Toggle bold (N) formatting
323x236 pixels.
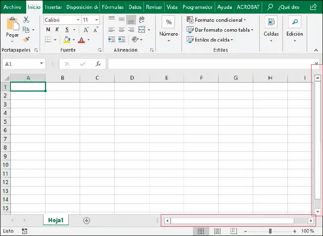pyautogui.click(x=48, y=30)
